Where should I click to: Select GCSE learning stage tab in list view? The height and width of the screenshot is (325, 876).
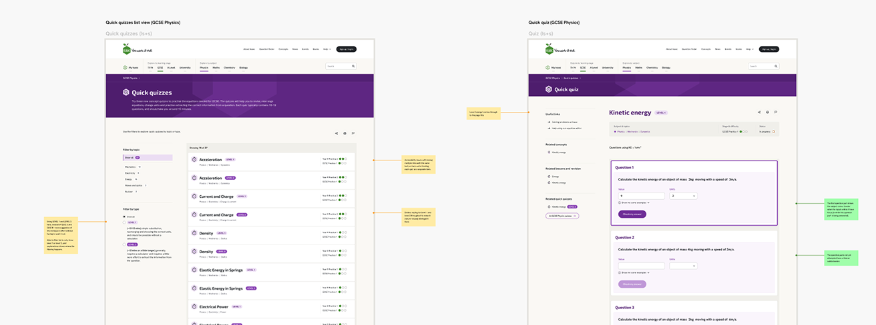coord(160,68)
